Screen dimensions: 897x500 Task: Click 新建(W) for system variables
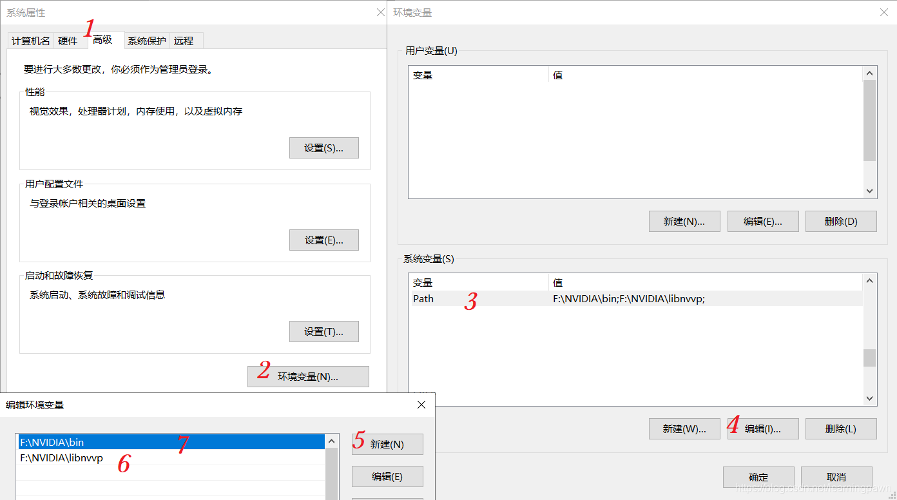[684, 428]
